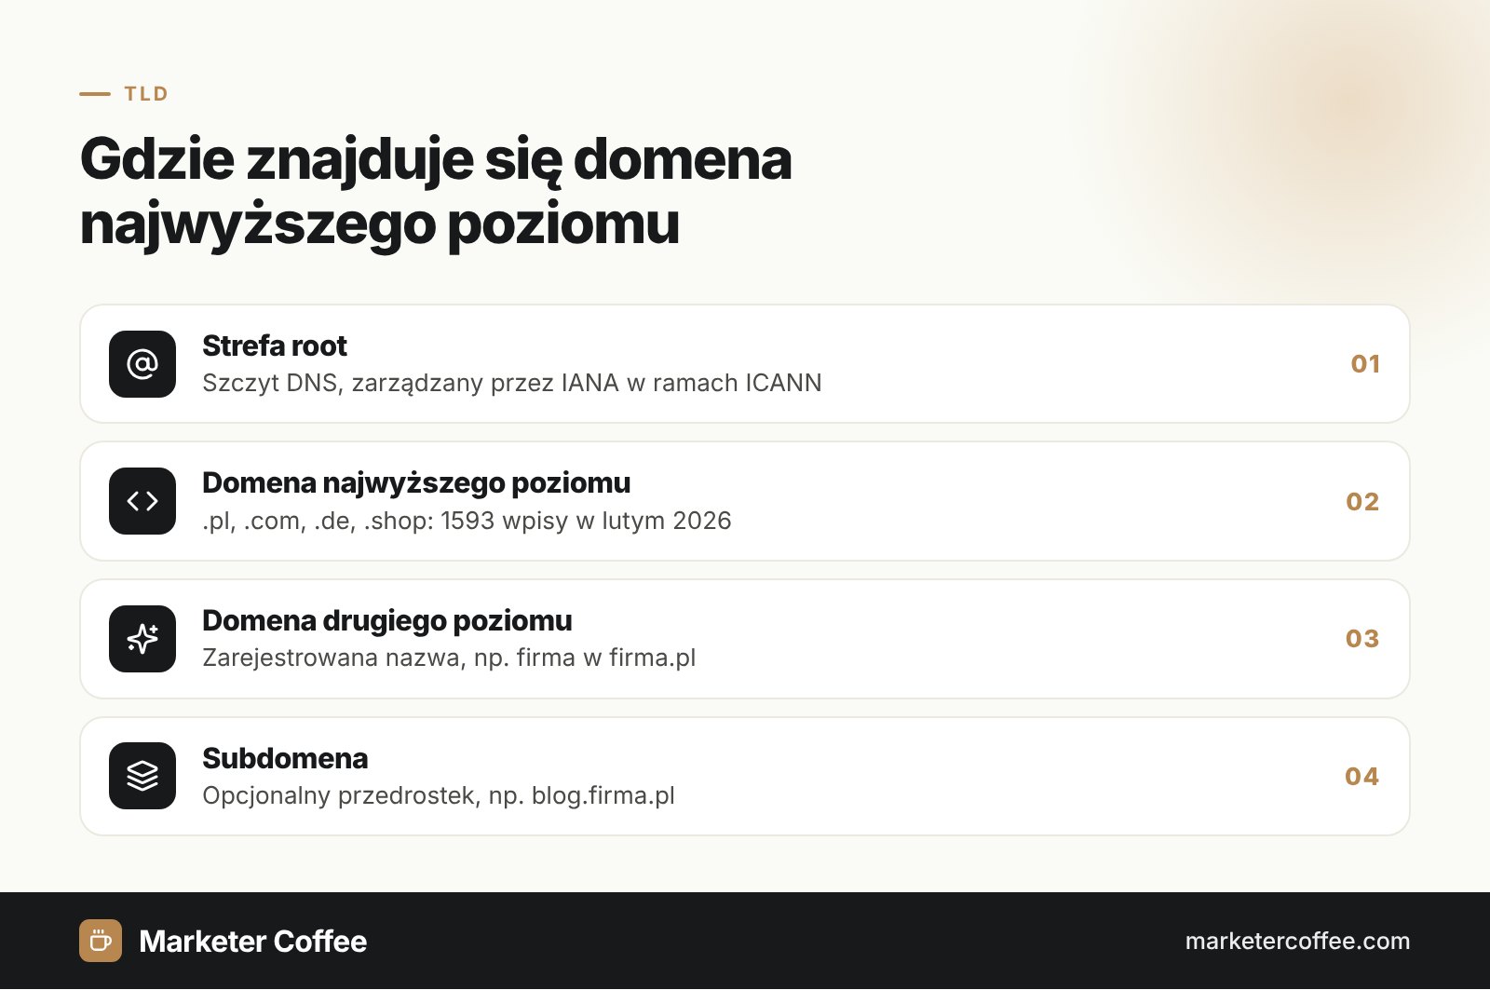This screenshot has width=1490, height=990.
Task: Click the Zarejestrowana nazwa description
Action: click(449, 658)
